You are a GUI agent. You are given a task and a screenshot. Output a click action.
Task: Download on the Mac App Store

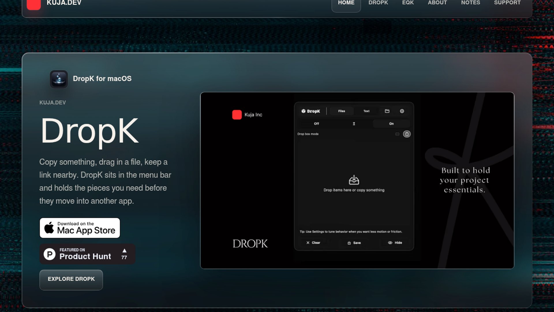[x=80, y=228]
